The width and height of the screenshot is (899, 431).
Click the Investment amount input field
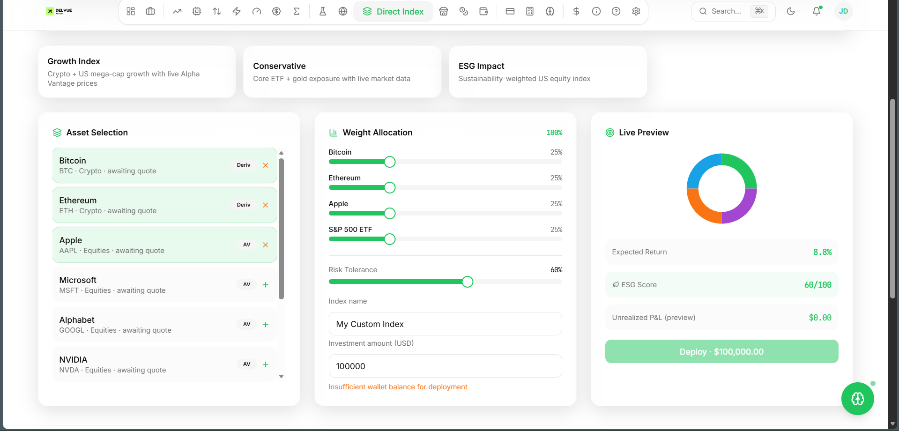(446, 366)
